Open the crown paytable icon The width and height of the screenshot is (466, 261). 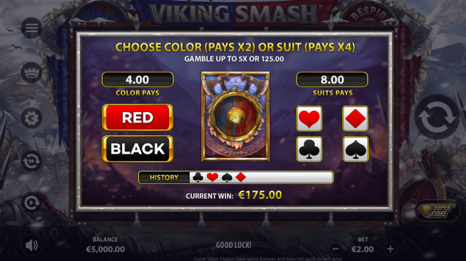click(x=31, y=73)
